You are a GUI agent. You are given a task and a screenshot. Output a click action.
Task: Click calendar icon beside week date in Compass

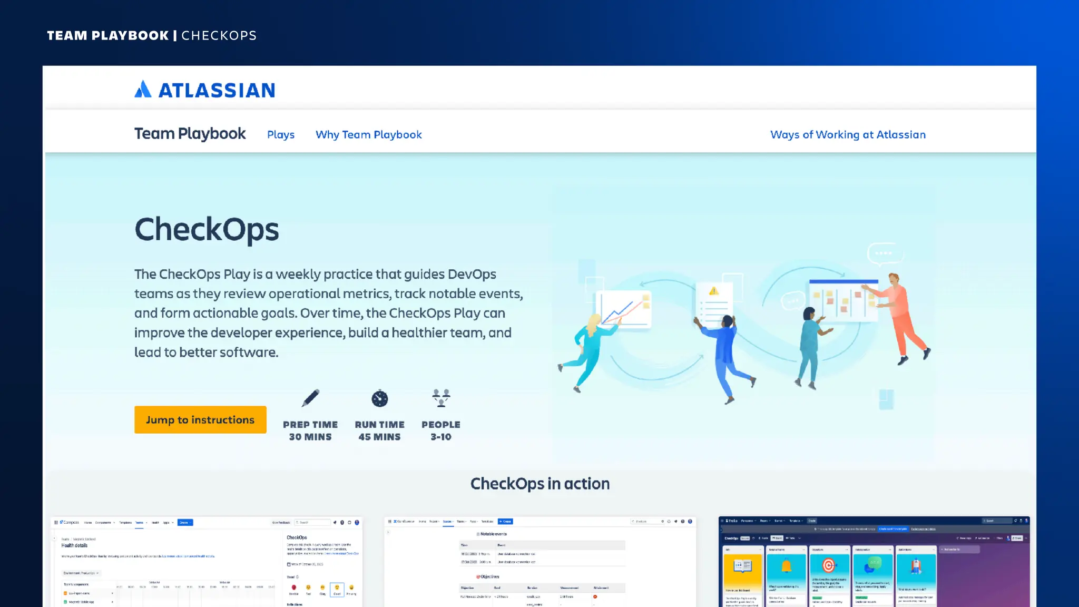click(289, 564)
